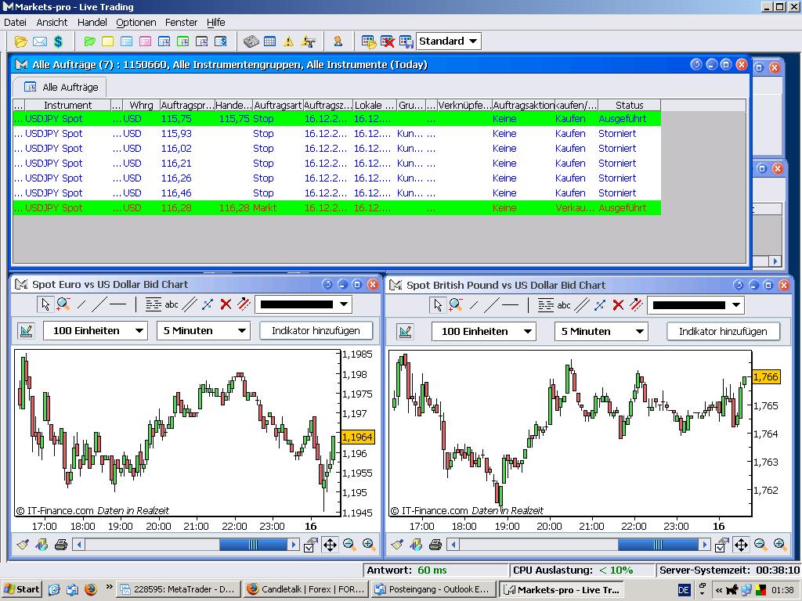Screen dimensions: 802x601
Task: Click the envelope icon in main toolbar
Action: pyautogui.click(x=39, y=41)
